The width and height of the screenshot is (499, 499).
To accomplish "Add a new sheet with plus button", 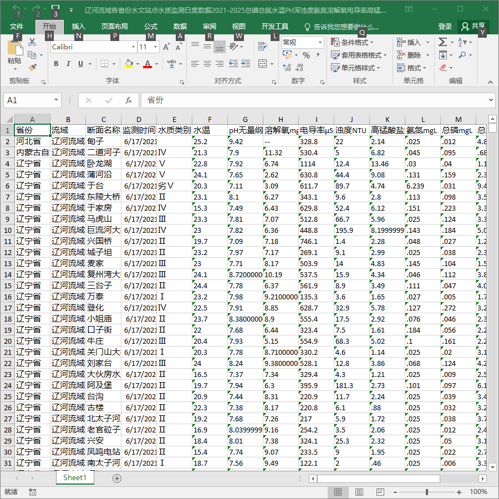I will coord(117,478).
